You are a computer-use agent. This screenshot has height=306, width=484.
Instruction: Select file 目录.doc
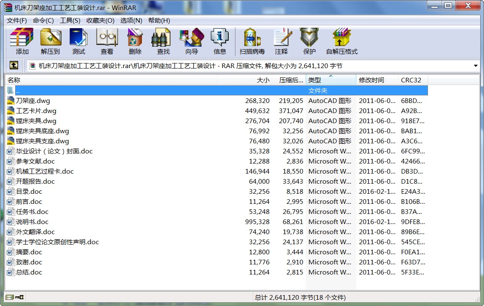pos(29,192)
